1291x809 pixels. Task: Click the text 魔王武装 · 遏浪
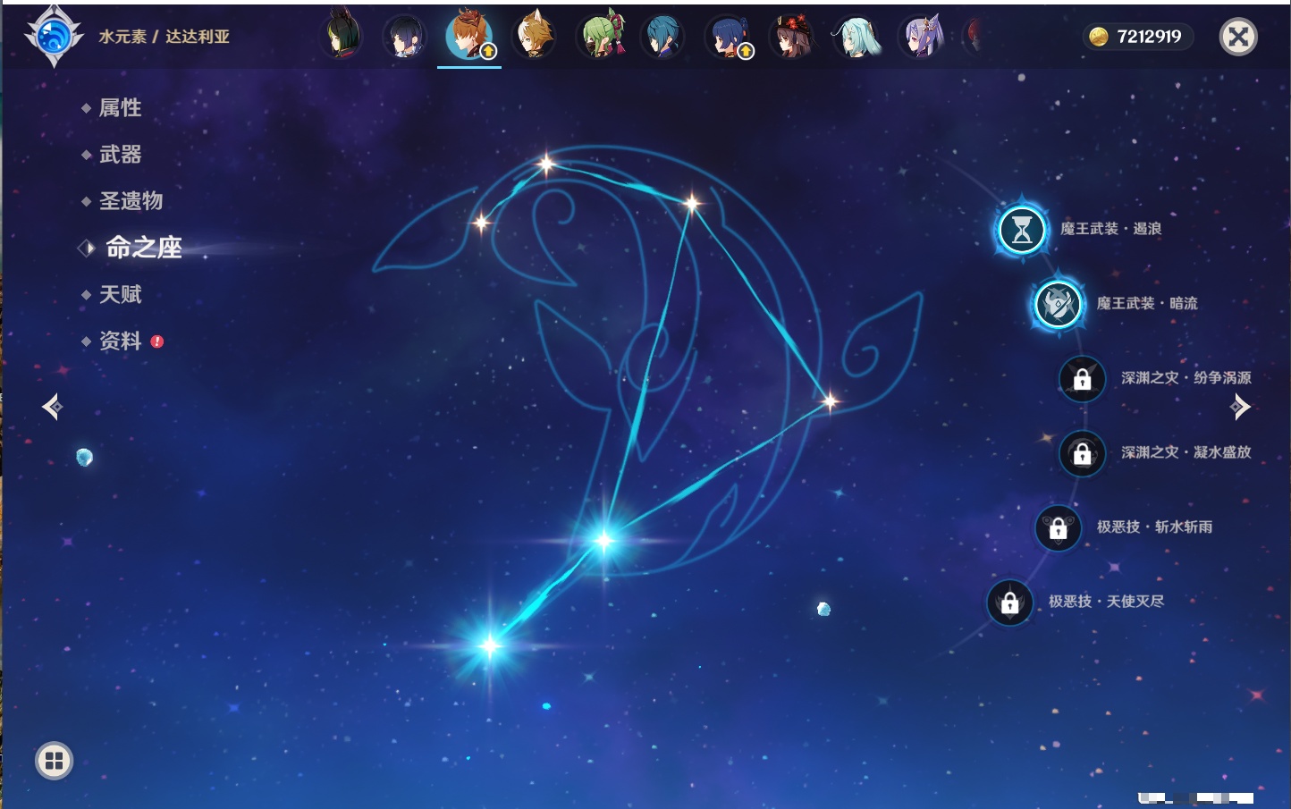[1111, 229]
